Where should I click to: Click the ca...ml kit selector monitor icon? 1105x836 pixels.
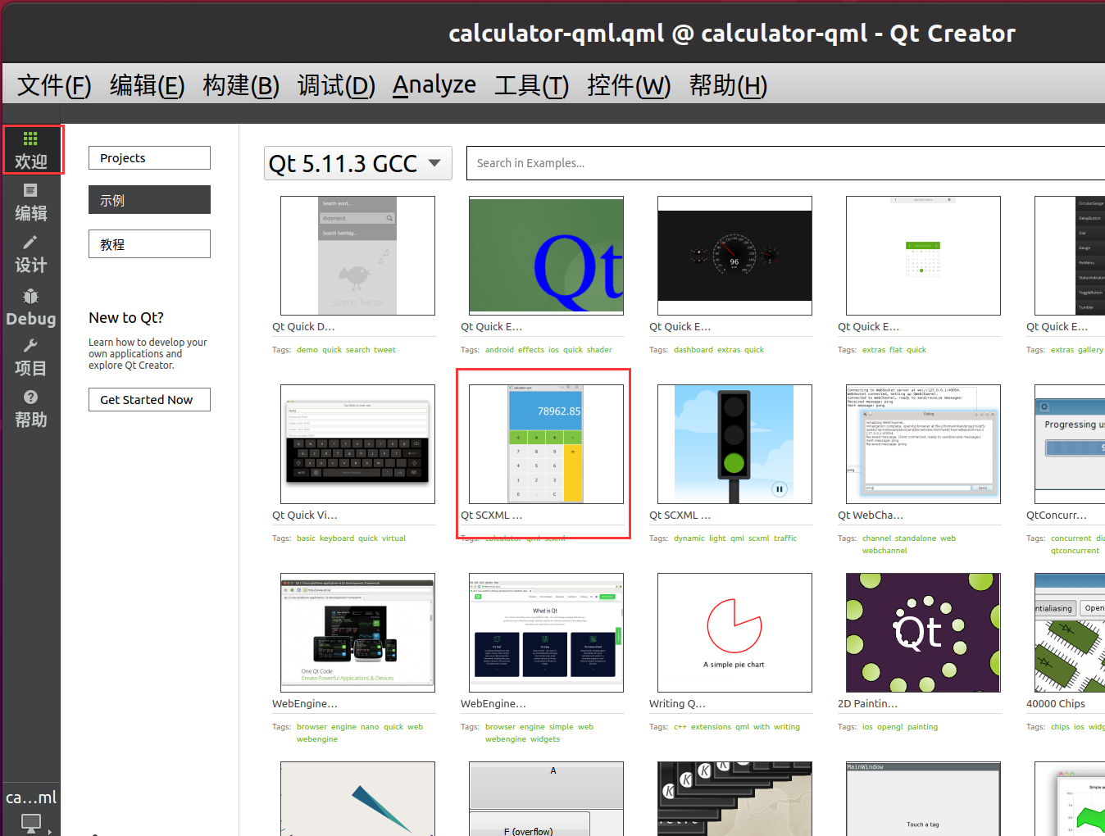[31, 822]
